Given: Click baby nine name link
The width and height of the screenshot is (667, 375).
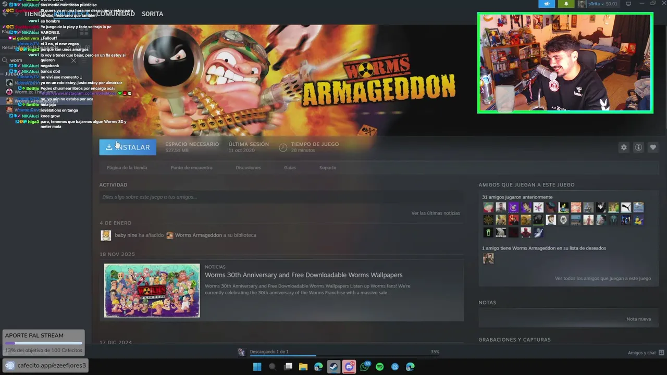Looking at the screenshot, I should 126,235.
